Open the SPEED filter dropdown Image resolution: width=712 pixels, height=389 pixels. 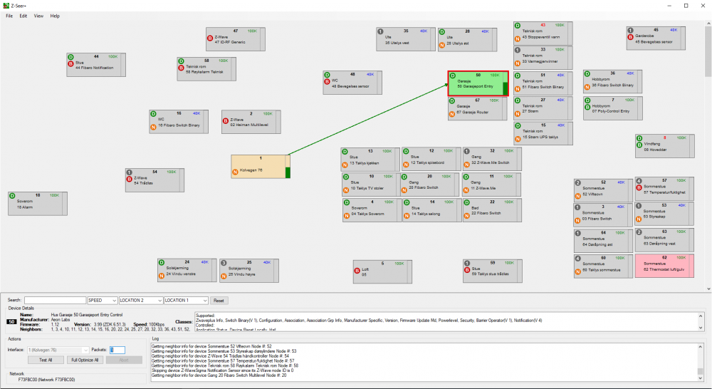(102, 301)
